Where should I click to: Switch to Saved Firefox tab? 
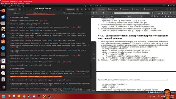point(137,9)
